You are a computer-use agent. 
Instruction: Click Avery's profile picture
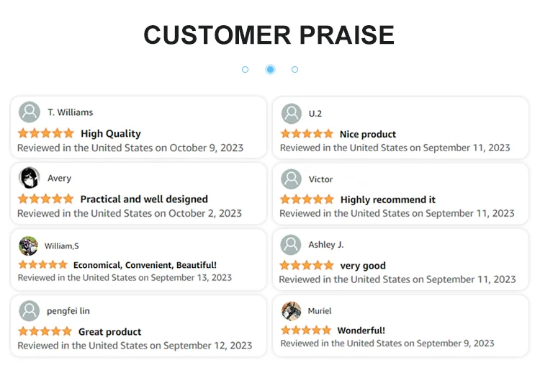pos(30,178)
